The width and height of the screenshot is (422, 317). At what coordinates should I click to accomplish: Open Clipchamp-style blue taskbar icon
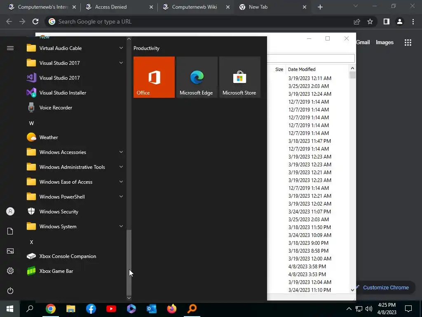coord(131,309)
